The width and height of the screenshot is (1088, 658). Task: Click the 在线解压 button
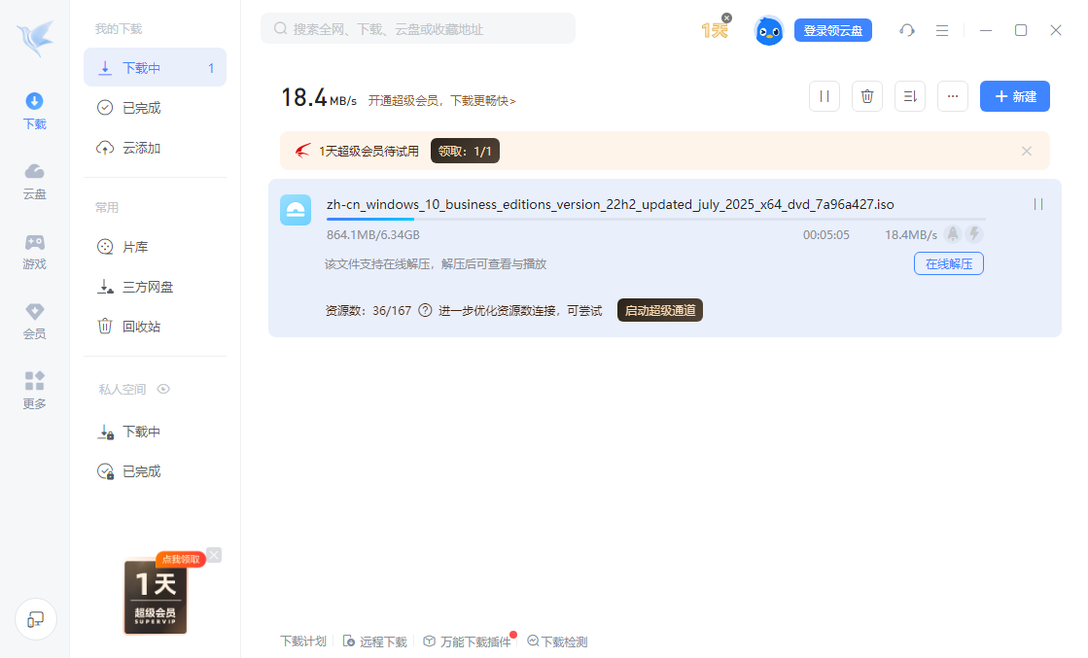coord(949,263)
